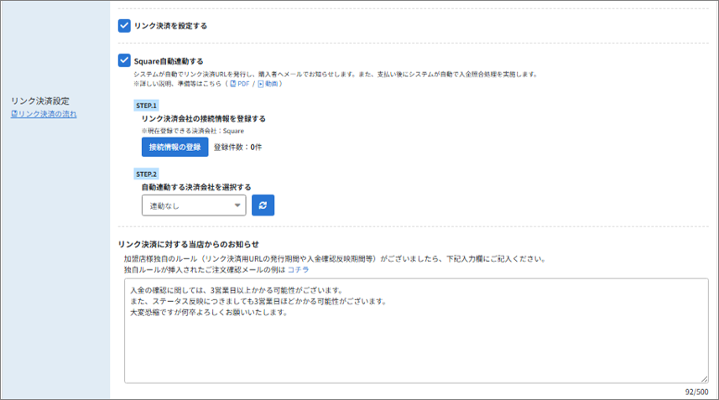Open the PDF explanation link
Screen dimensions: 719x400
point(243,84)
